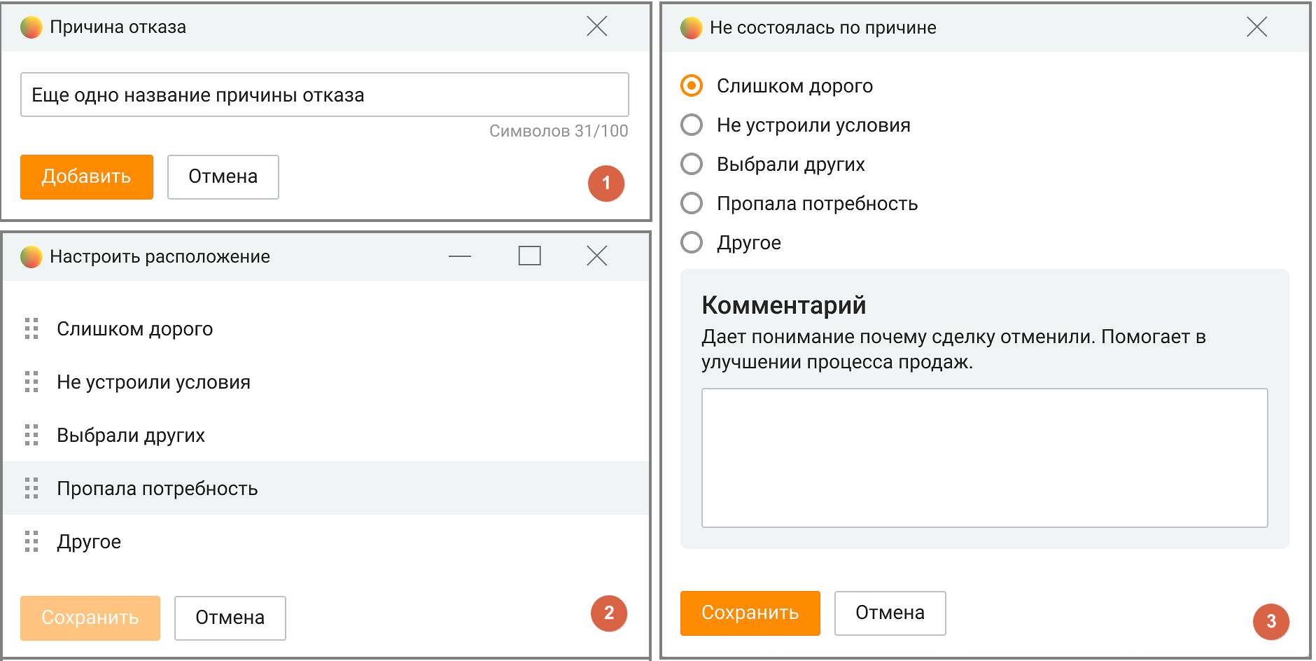This screenshot has height=661, width=1316.
Task: Grab the drag handle next to Другое
Action: 31,541
